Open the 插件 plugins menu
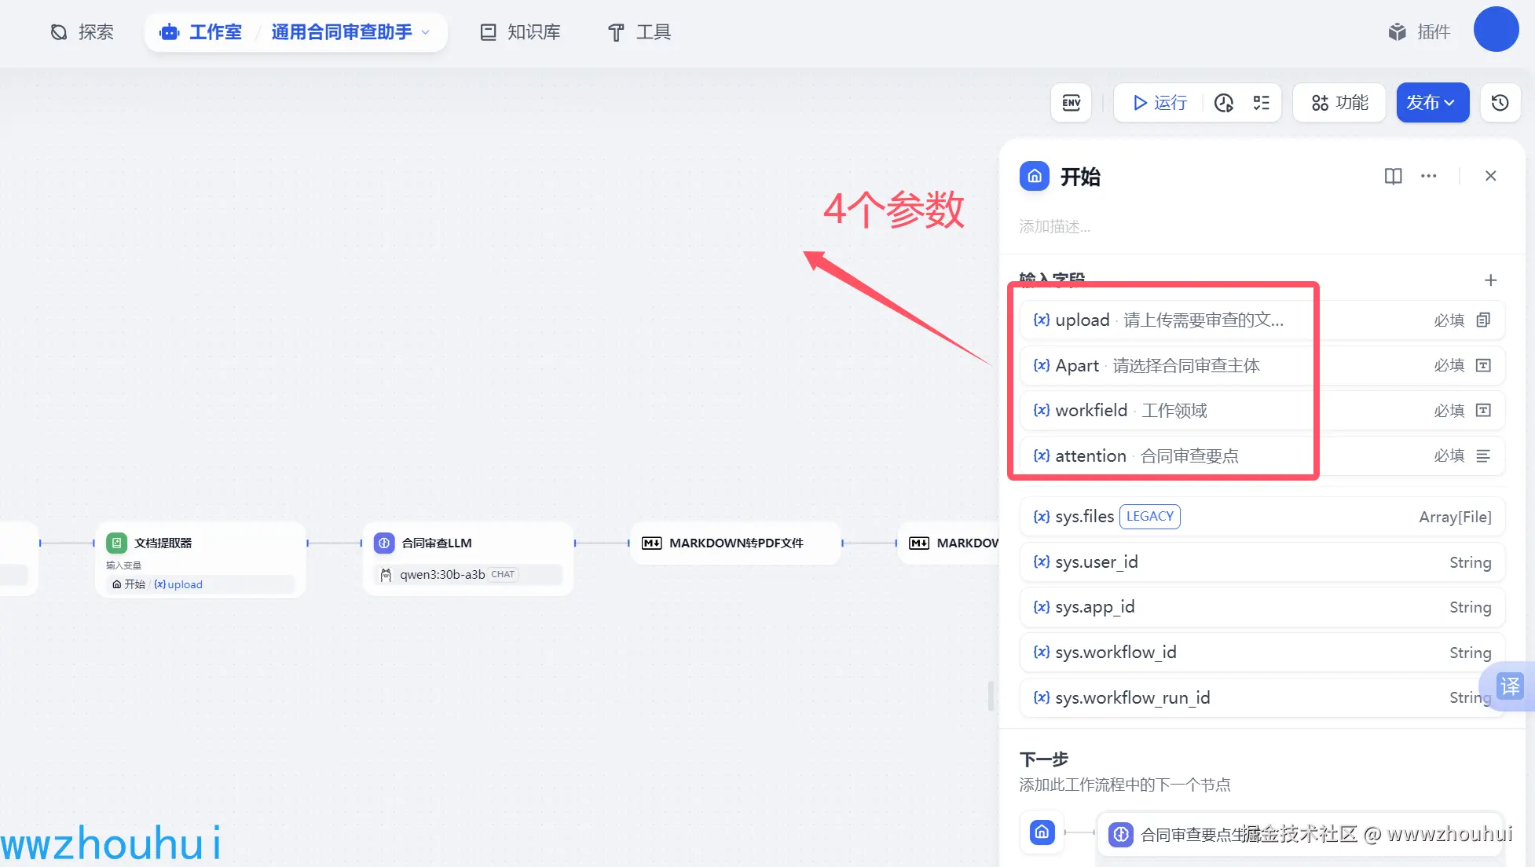Viewport: 1535px width, 867px height. click(x=1419, y=32)
